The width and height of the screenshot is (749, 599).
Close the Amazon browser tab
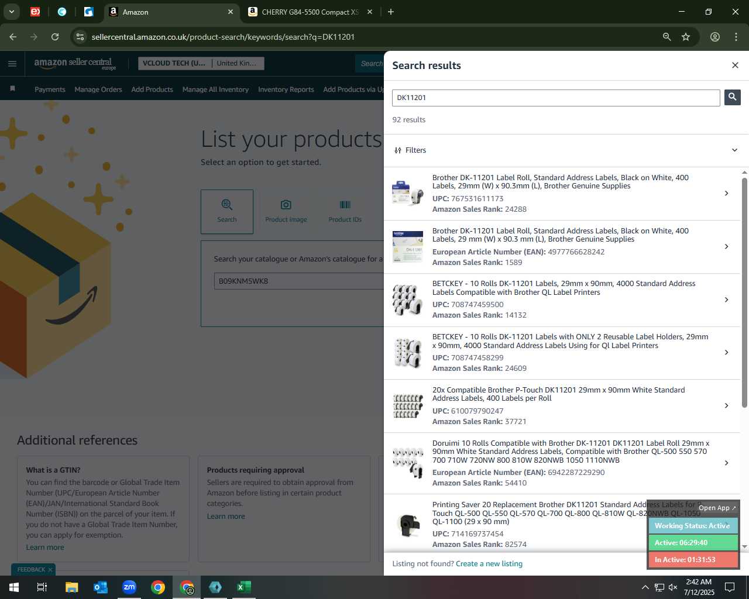pyautogui.click(x=231, y=12)
